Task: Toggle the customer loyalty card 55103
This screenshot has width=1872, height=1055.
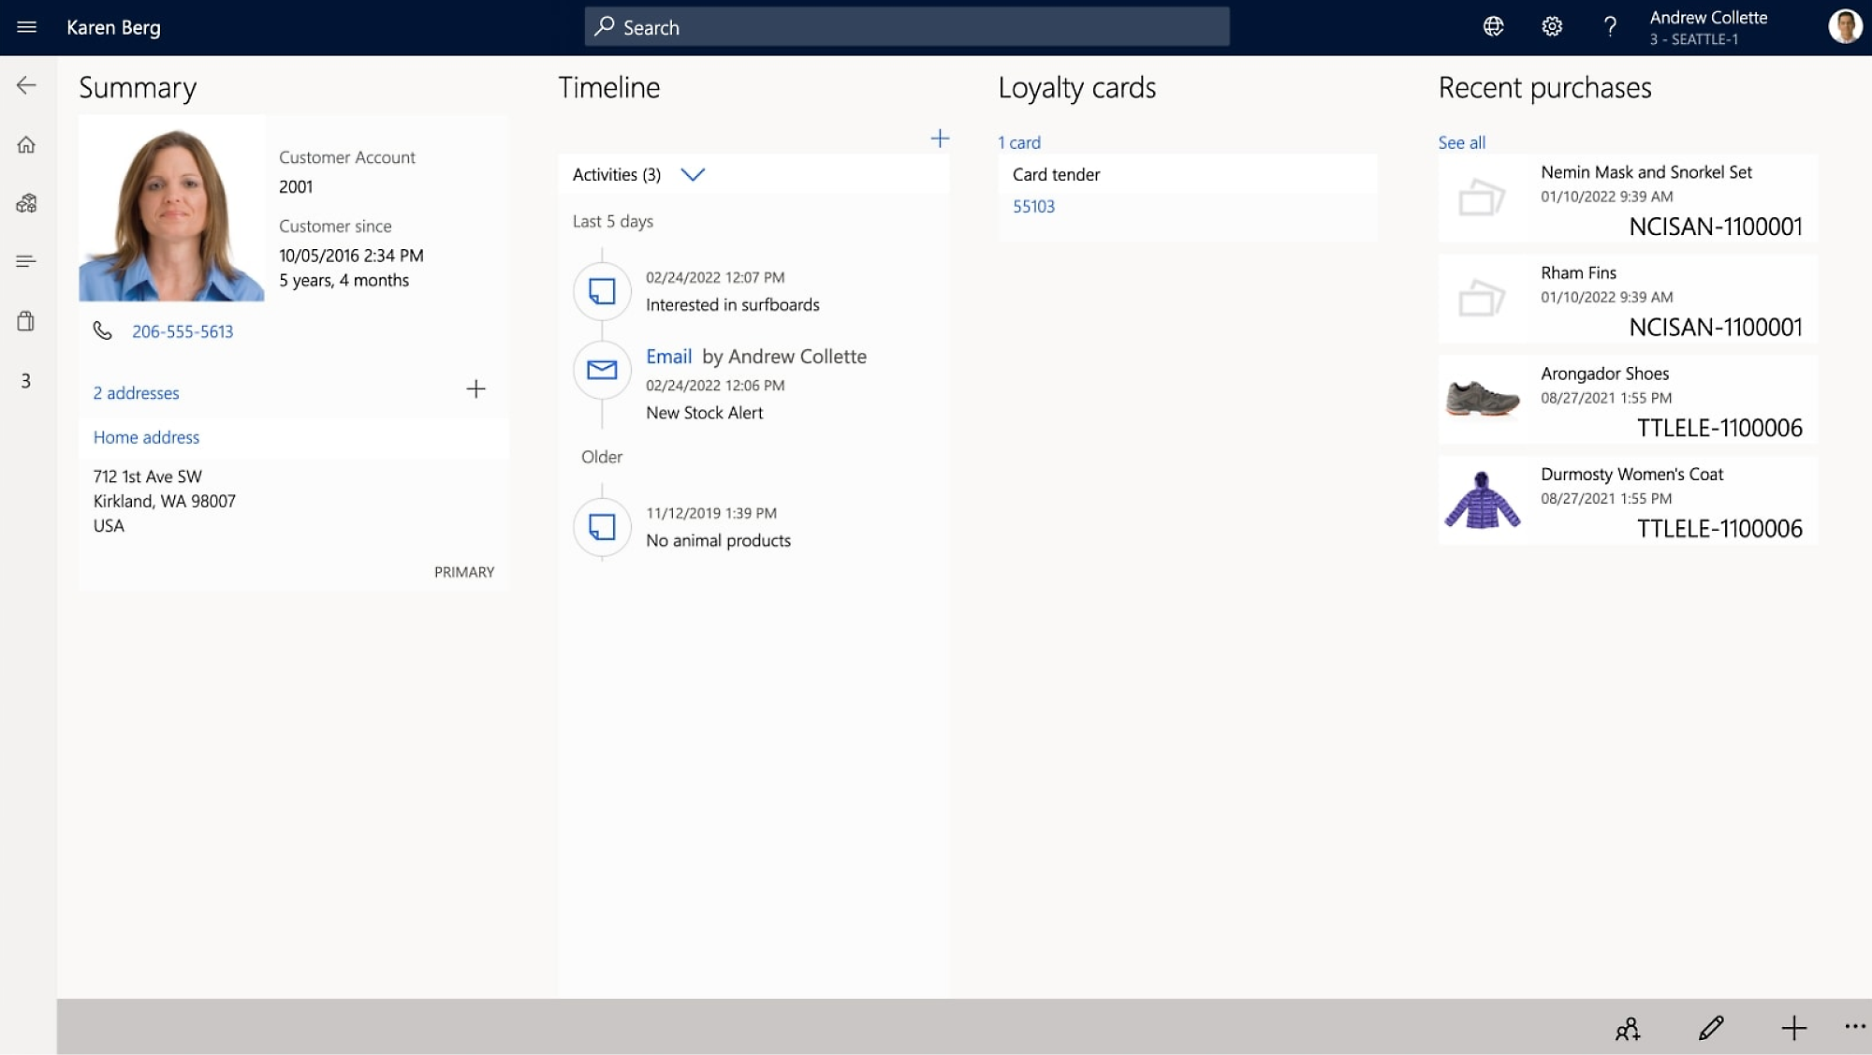Action: pos(1033,206)
